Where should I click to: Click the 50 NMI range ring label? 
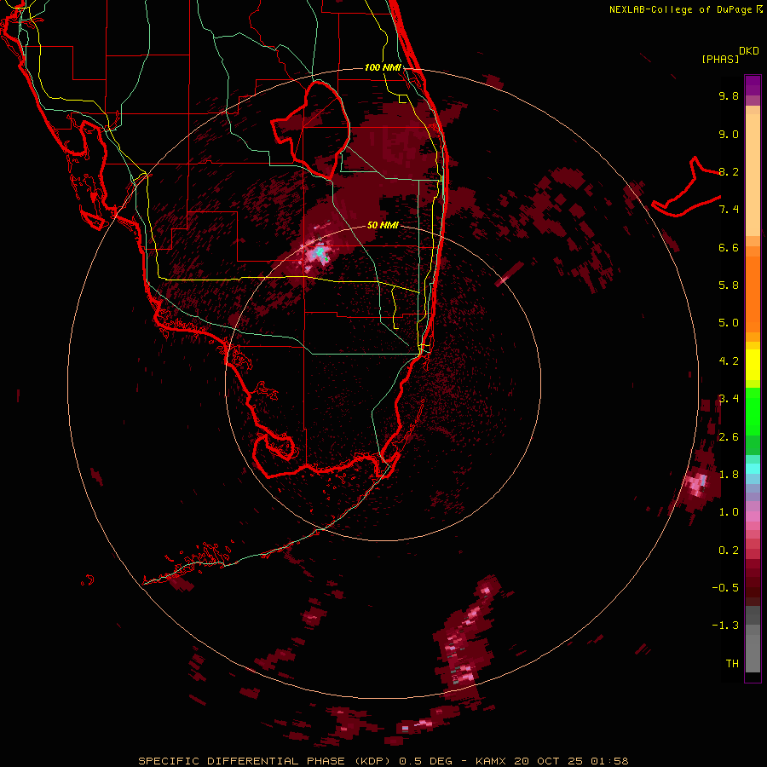pyautogui.click(x=383, y=226)
